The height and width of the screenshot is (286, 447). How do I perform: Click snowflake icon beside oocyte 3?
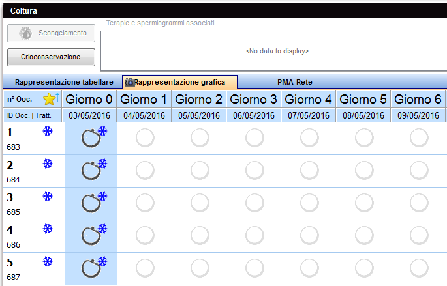48,196
